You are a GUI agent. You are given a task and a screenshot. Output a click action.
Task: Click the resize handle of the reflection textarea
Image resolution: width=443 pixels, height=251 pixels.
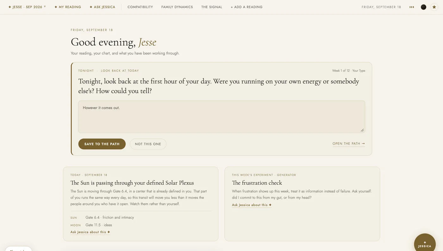[x=362, y=130]
